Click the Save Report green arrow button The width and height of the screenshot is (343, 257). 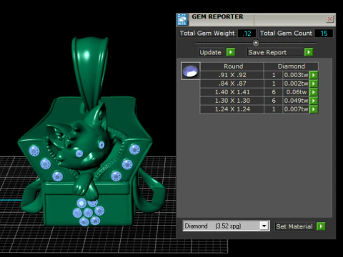309,52
